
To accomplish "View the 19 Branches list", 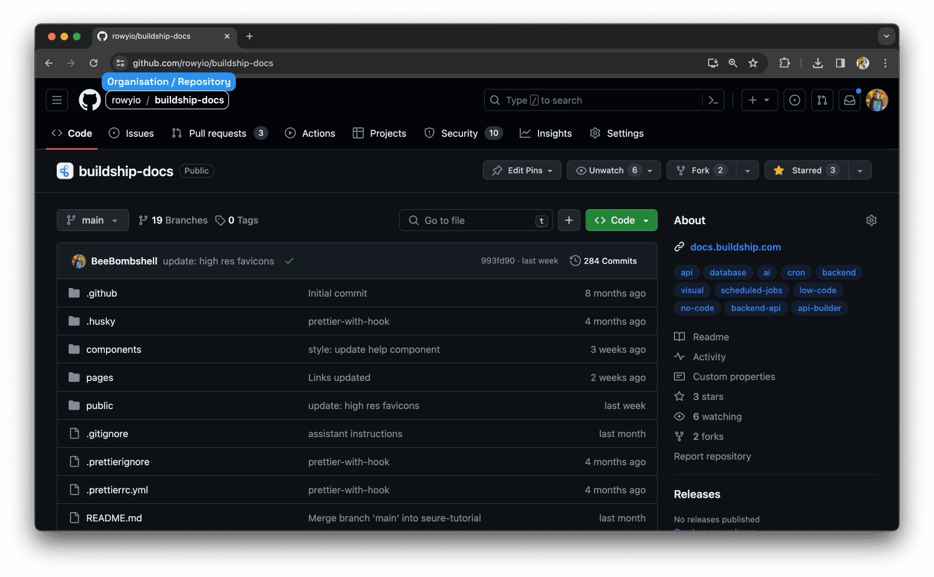I will [173, 220].
